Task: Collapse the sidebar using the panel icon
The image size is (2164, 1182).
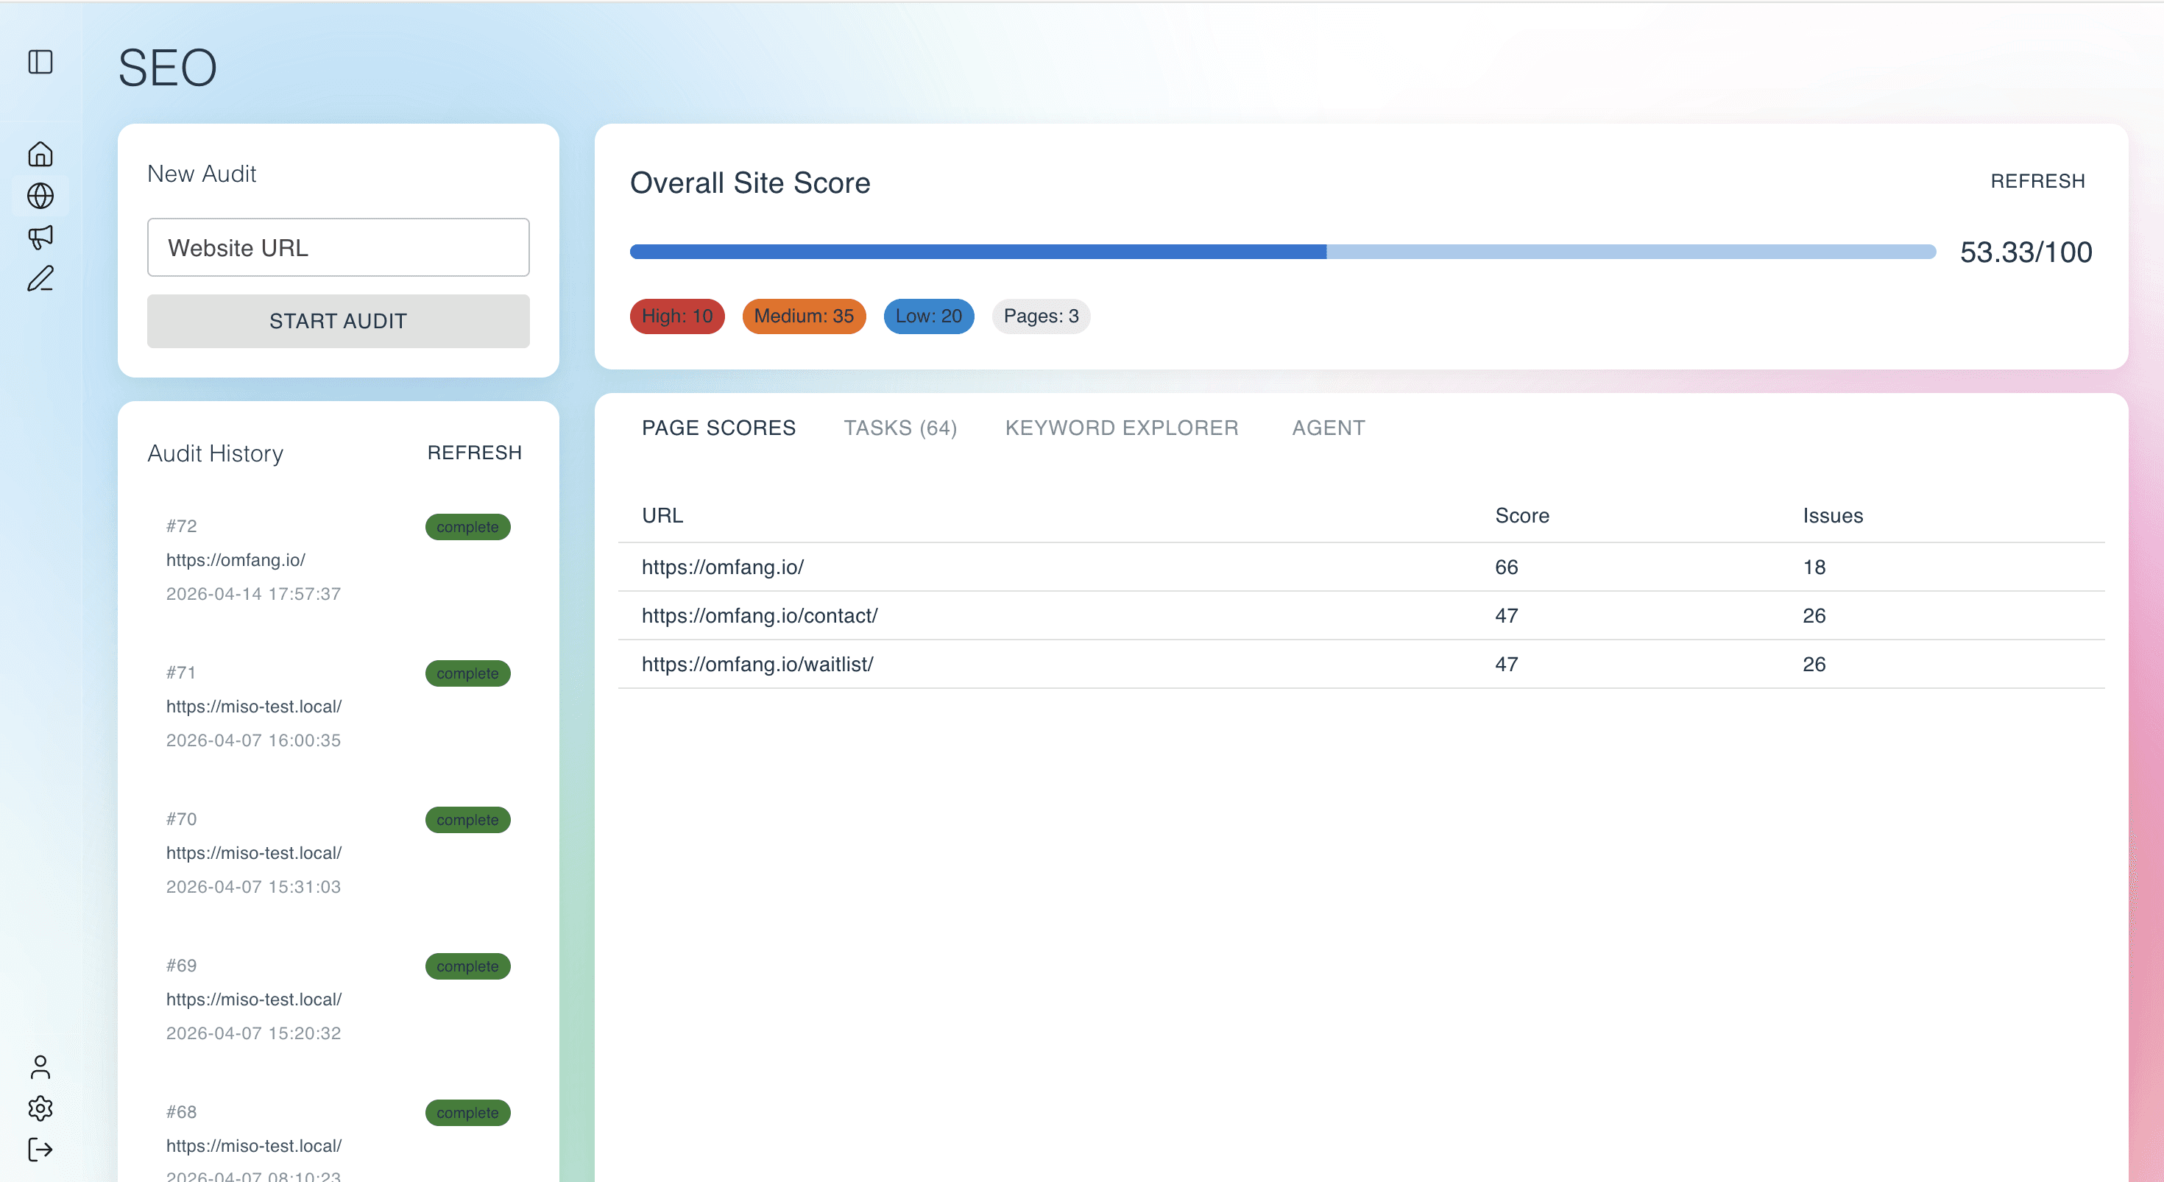Action: pos(41,62)
